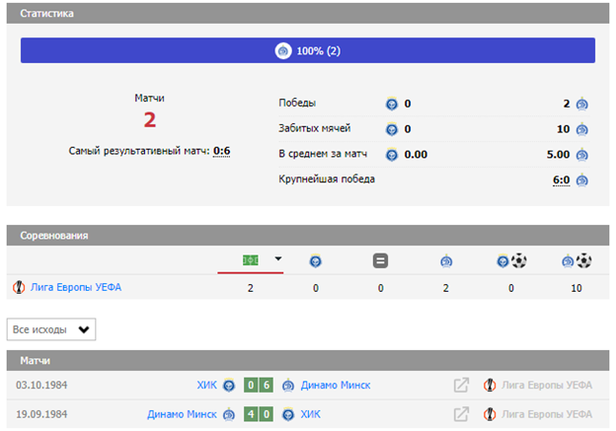
Task: Click the matches-played pitch icon column header
Action: point(251,260)
